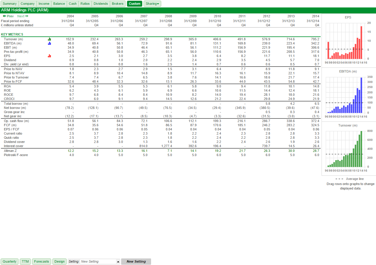Show the Forecasts view
The width and height of the screenshot is (376, 265).
click(x=42, y=261)
